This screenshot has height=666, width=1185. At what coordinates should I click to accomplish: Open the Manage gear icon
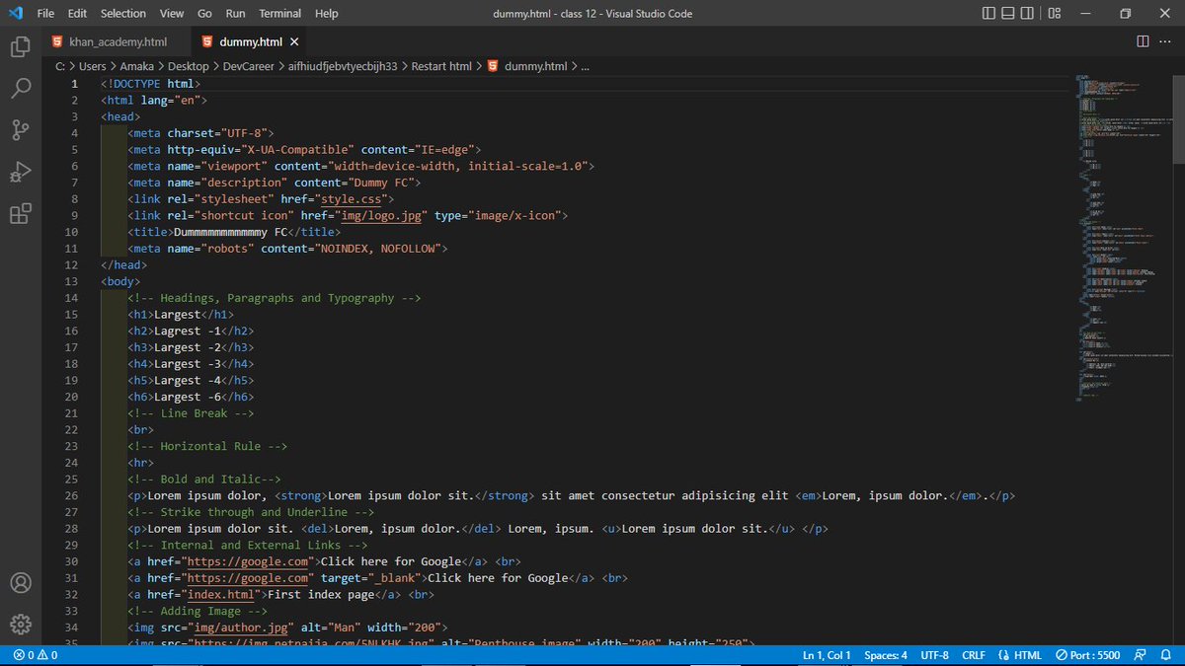pyautogui.click(x=21, y=625)
